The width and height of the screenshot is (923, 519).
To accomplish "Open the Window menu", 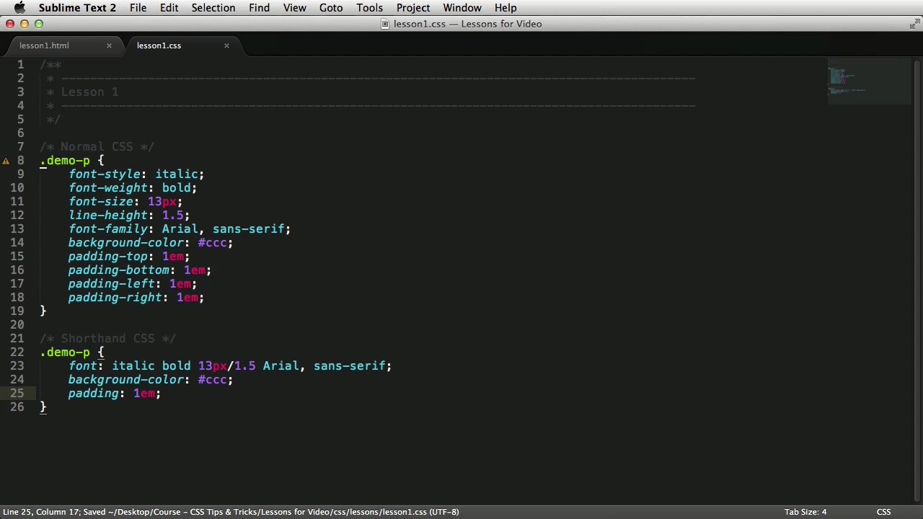I will coord(462,8).
